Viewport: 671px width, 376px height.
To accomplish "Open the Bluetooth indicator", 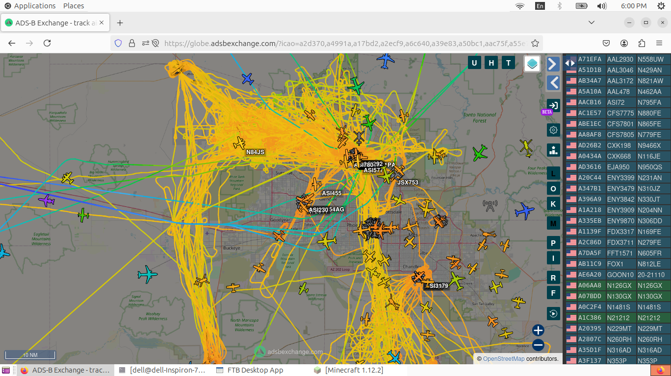I will point(560,6).
